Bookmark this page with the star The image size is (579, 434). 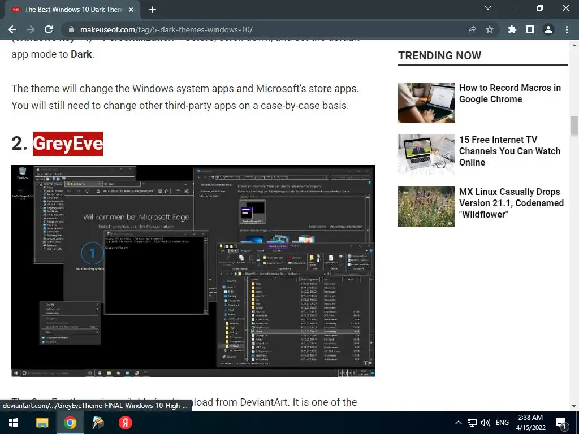[490, 29]
